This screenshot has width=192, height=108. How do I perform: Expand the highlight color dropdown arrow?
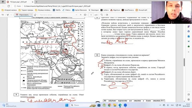coord(11,15)
